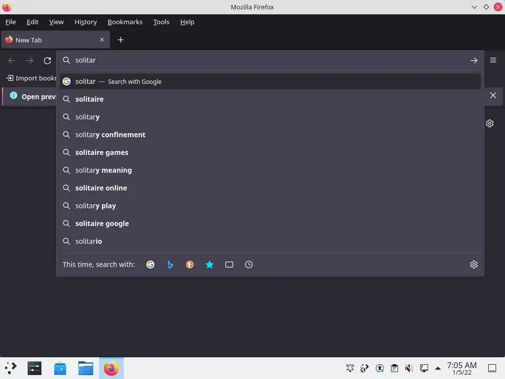Open the View menu

click(56, 22)
